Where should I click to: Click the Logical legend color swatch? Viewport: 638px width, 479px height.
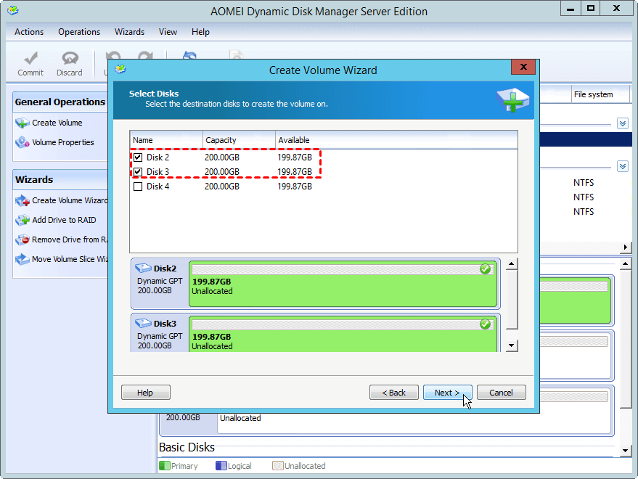[x=221, y=465]
